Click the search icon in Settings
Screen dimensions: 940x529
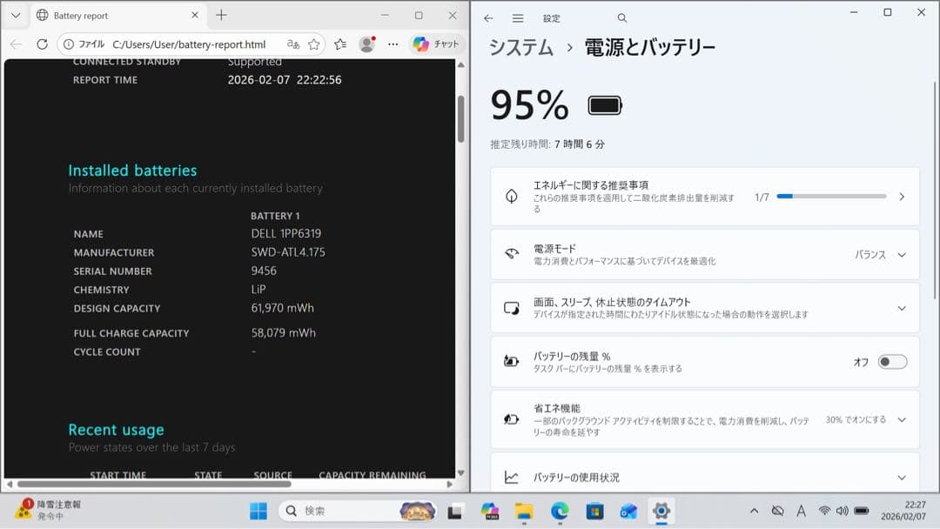tap(621, 17)
